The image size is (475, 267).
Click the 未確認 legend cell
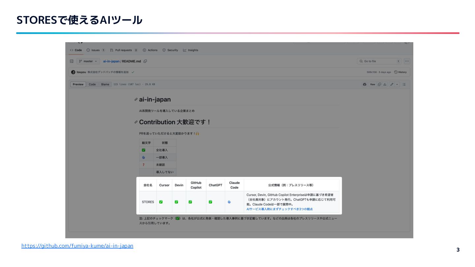pyautogui.click(x=165, y=165)
